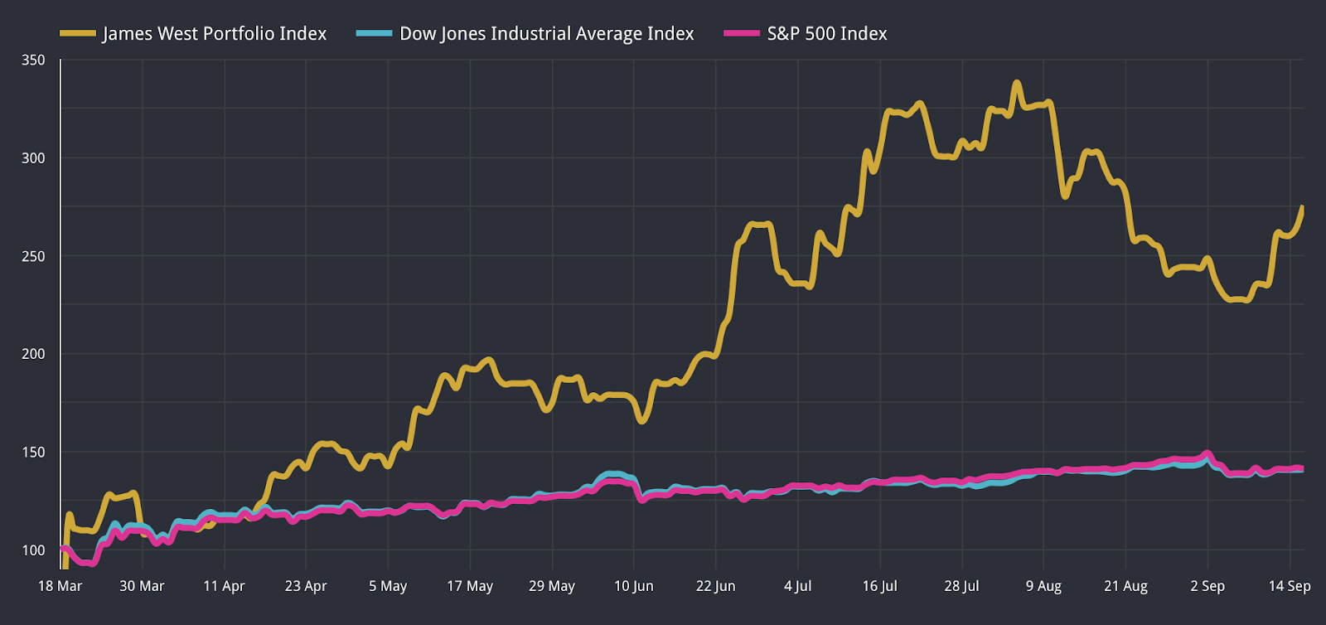Viewport: 1326px width, 625px height.
Task: Click the 9 Aug date label
Action: 1043,586
